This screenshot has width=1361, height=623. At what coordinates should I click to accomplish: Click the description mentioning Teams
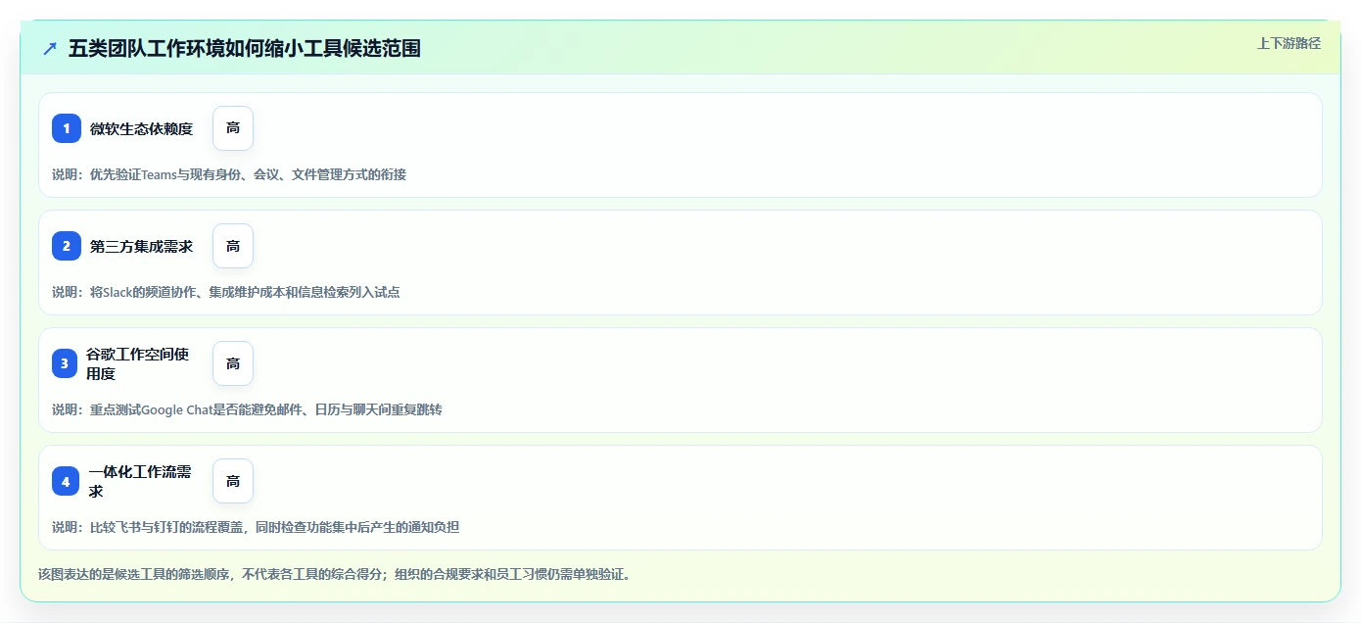coord(229,174)
